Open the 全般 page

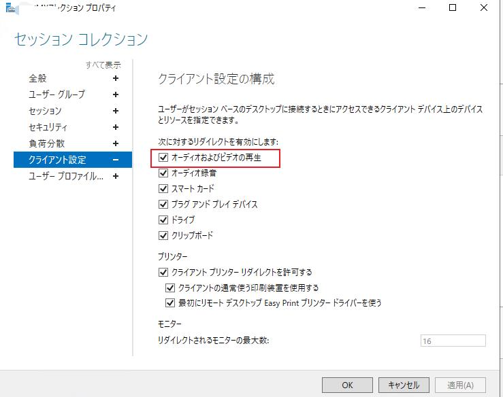pyautogui.click(x=37, y=78)
